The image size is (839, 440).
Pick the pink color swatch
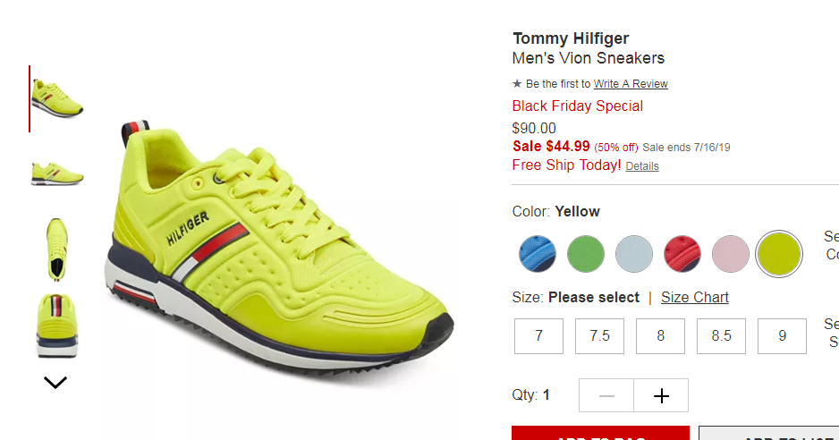(731, 254)
